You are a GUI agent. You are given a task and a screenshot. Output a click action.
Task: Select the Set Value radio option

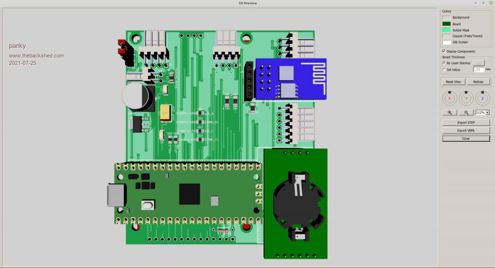[x=444, y=69]
